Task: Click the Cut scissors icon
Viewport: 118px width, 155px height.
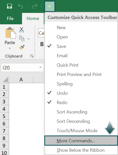Action: click(x=22, y=30)
